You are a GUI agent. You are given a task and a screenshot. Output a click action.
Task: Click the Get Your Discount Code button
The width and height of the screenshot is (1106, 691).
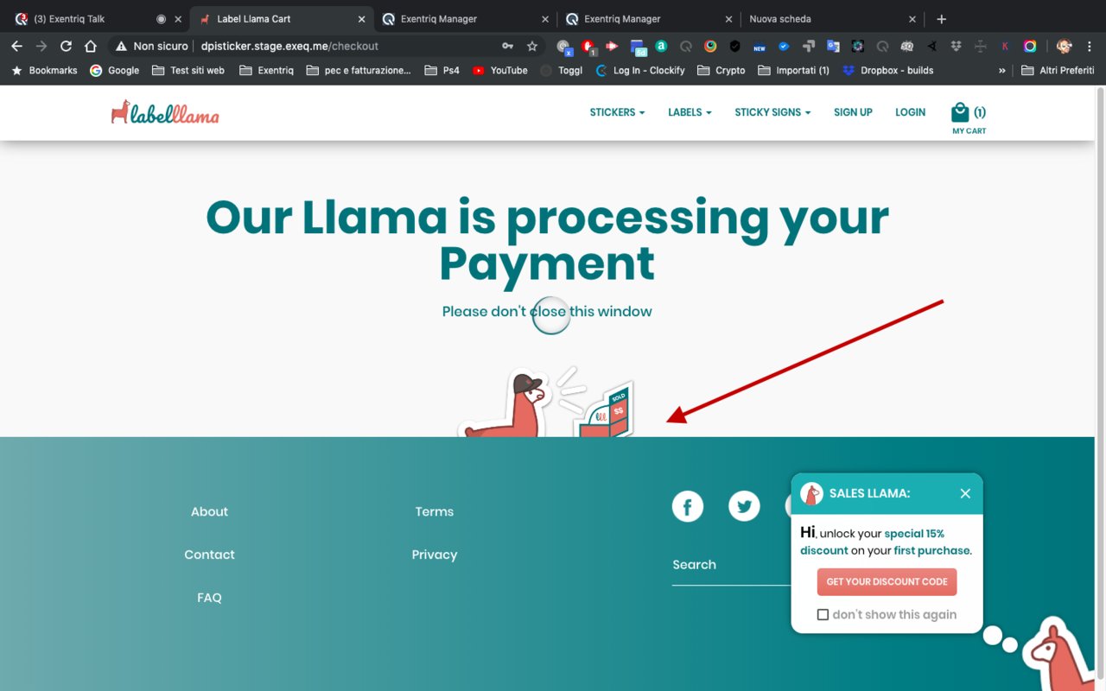tap(887, 582)
